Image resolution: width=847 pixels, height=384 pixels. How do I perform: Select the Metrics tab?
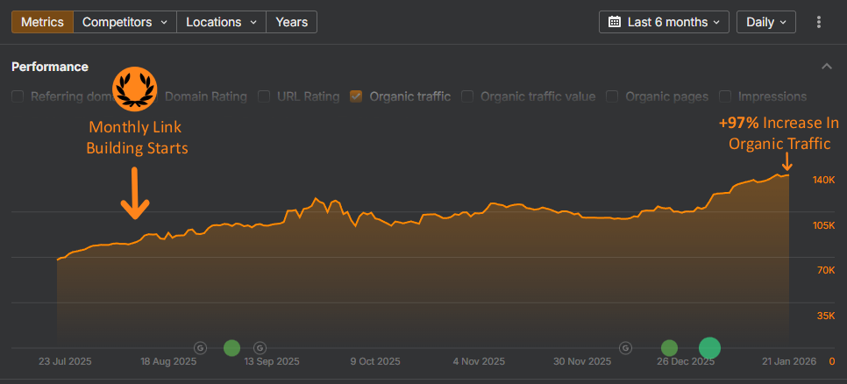click(42, 22)
